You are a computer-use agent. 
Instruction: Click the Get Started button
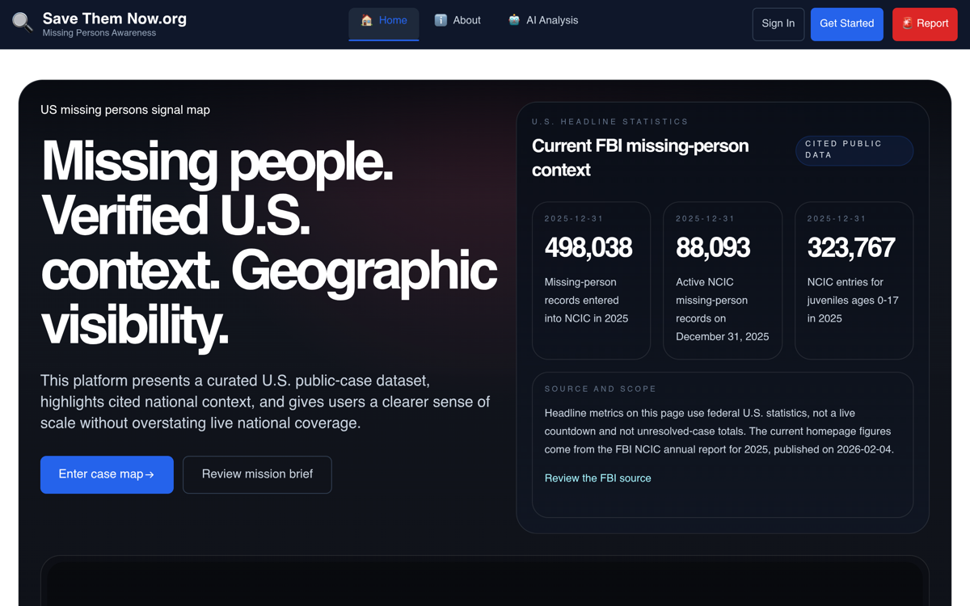pyautogui.click(x=847, y=24)
